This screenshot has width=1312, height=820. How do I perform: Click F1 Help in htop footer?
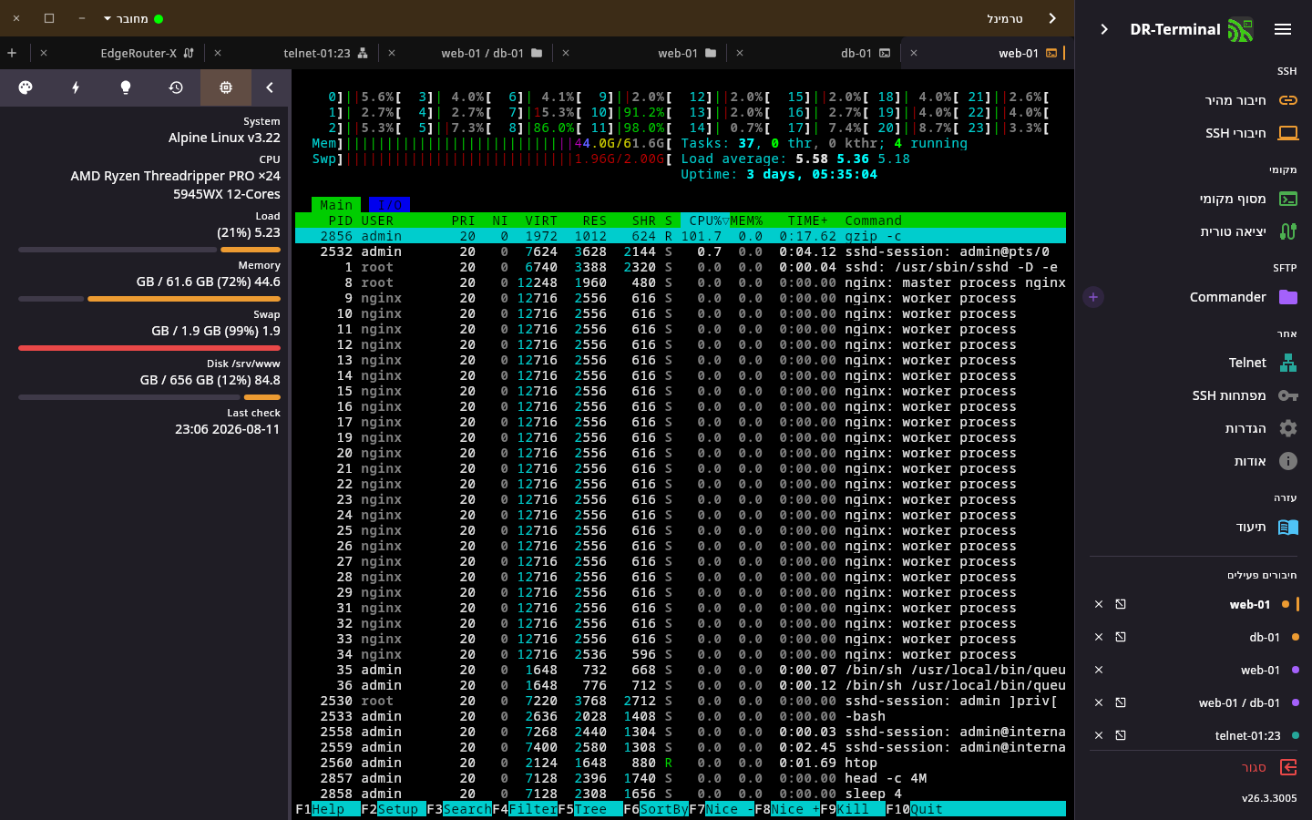point(328,809)
